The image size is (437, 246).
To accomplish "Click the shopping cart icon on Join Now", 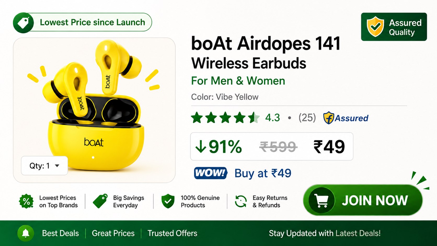I will tap(321, 201).
